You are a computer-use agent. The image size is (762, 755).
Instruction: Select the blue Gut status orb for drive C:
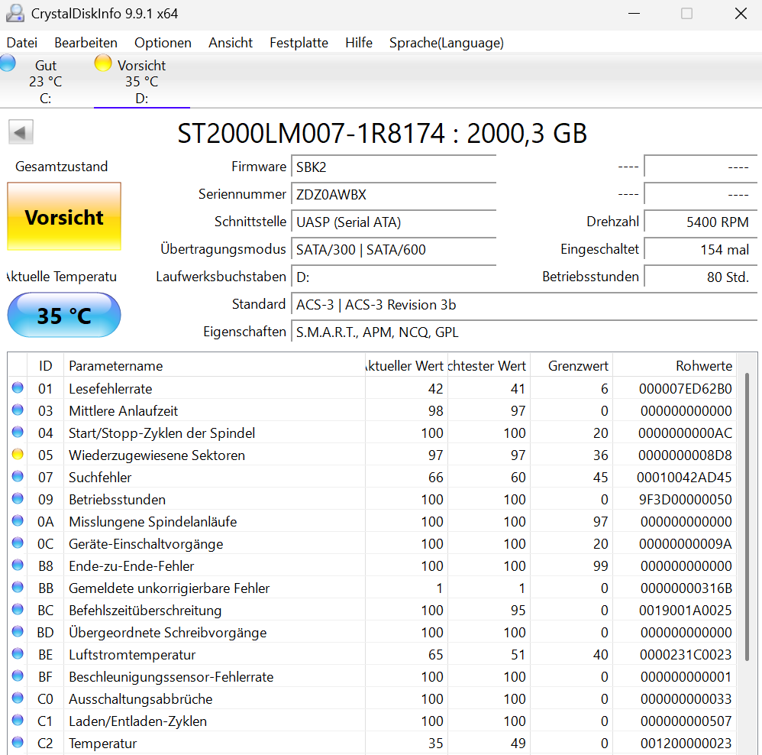[8, 63]
